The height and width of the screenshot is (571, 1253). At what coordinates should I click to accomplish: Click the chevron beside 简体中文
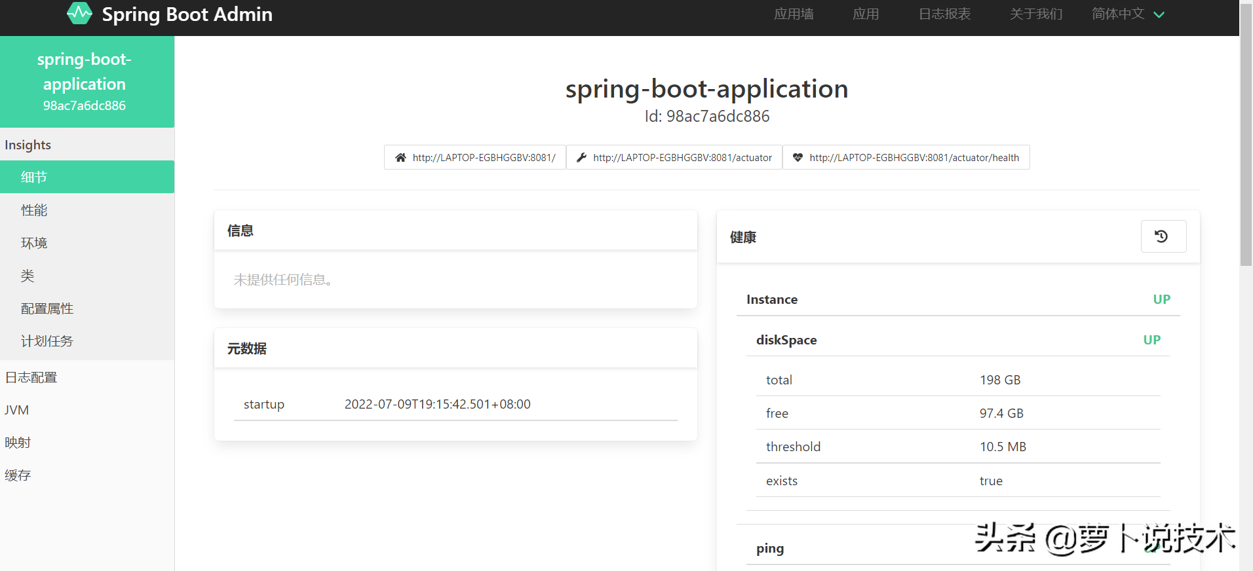click(1159, 14)
